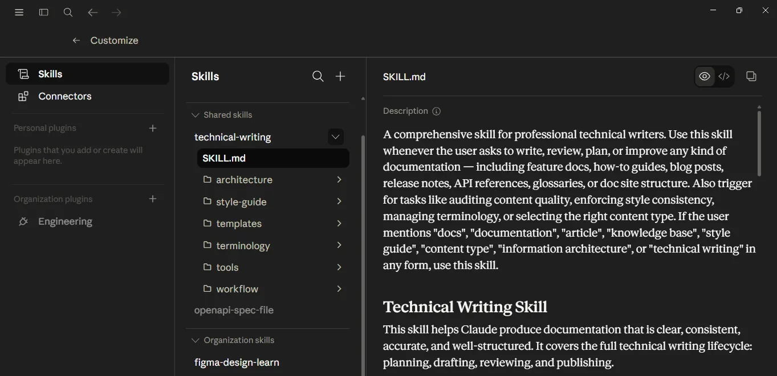The image size is (777, 376).
Task: Go forward with the right arrow icon
Action: (117, 12)
